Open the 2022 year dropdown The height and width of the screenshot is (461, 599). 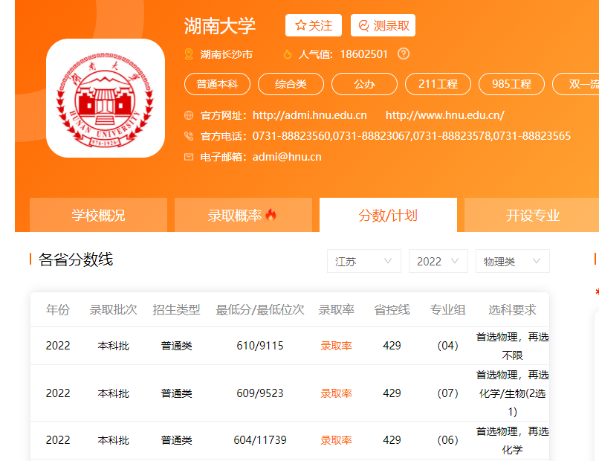[x=438, y=261]
